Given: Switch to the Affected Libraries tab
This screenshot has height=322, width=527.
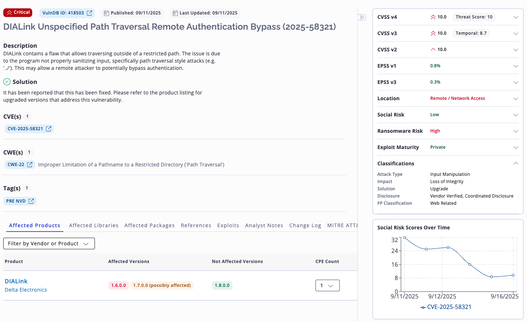Looking at the screenshot, I should [x=94, y=225].
